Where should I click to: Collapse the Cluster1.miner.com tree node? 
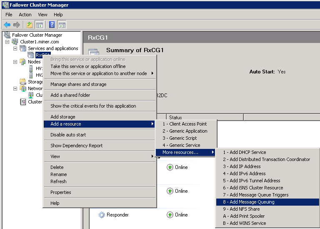click(x=7, y=42)
